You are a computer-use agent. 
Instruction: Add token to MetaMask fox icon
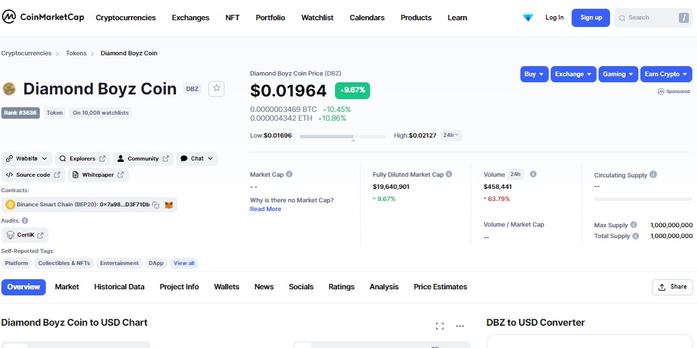pyautogui.click(x=169, y=205)
